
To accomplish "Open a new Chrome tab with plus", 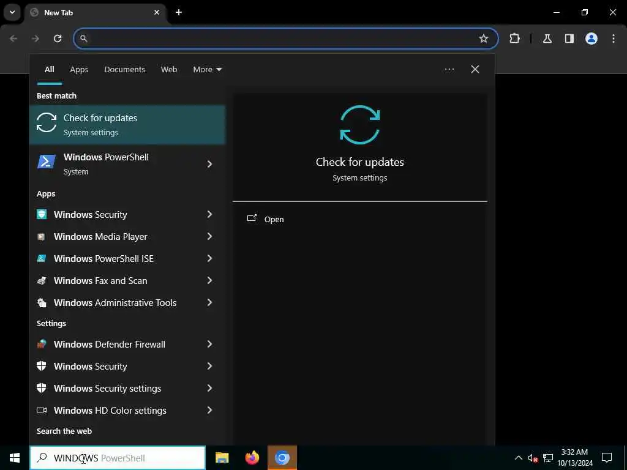I will point(179,12).
